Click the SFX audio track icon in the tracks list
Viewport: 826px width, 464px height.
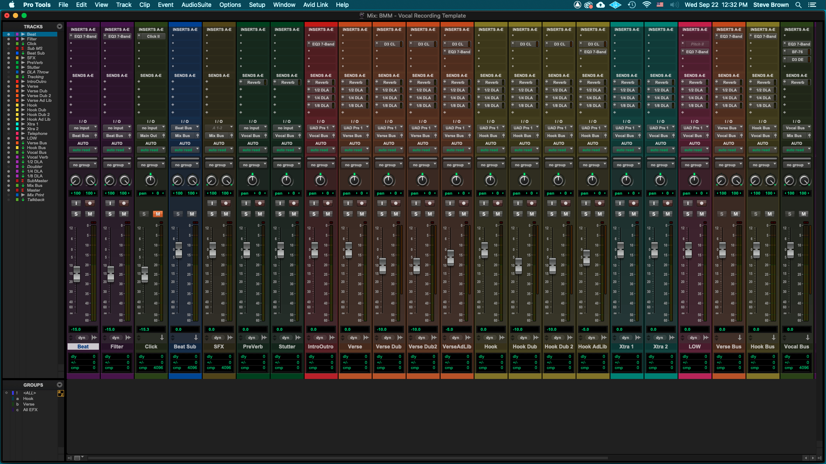tap(23, 58)
